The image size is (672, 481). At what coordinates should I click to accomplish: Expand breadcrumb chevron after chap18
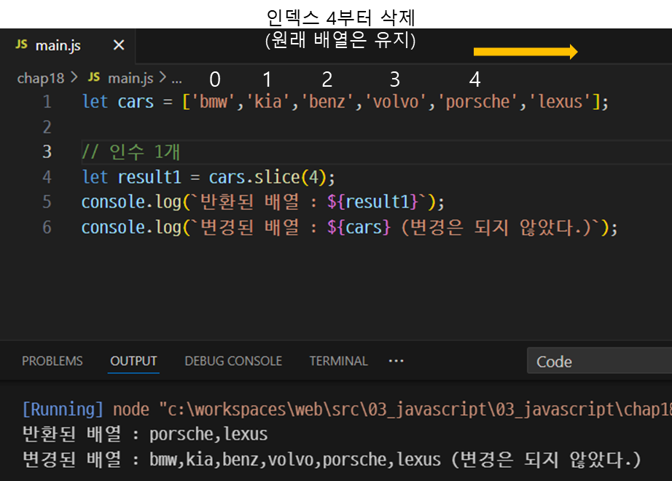point(74,77)
